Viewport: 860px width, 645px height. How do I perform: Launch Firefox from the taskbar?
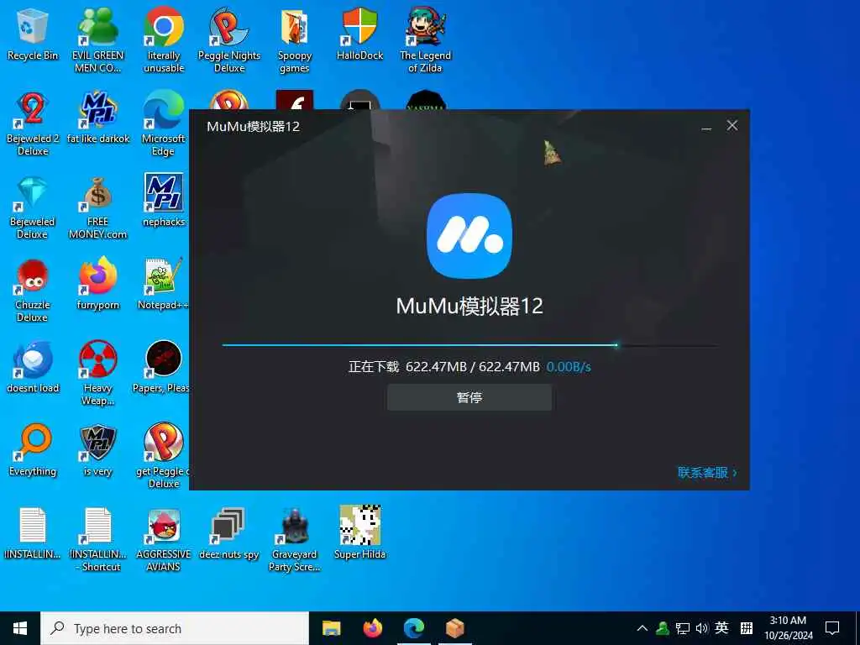tap(373, 628)
